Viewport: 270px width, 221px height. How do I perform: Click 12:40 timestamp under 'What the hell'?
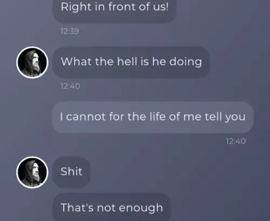pos(70,86)
